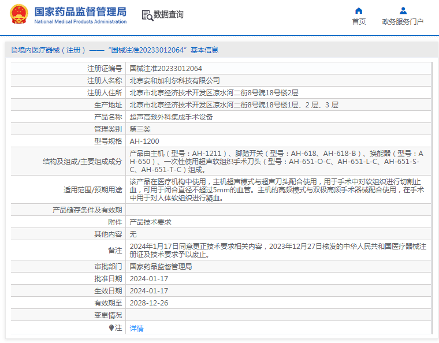Click the document icon before 境内医疗器械
The image size is (439, 343).
14,50
